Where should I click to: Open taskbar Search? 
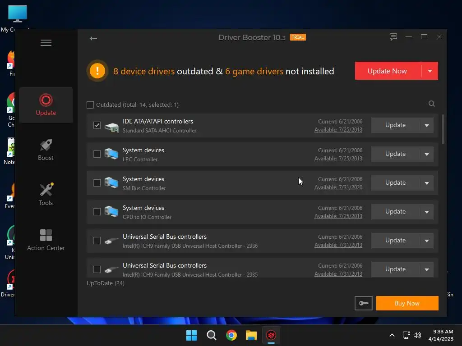pos(212,335)
